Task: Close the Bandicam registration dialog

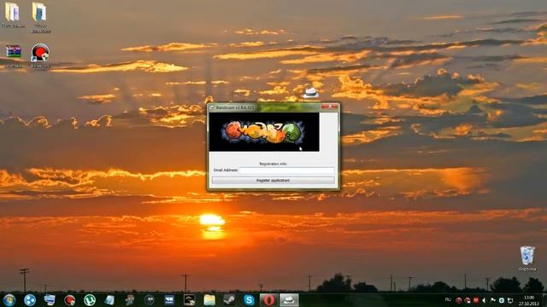Action: pos(330,107)
